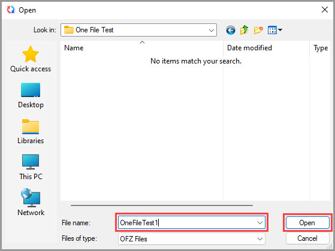Go back to last folder visited
Image resolution: width=335 pixels, height=251 pixels.
pyautogui.click(x=231, y=30)
